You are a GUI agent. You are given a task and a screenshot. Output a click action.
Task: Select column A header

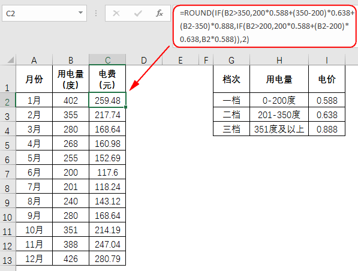[34, 60]
